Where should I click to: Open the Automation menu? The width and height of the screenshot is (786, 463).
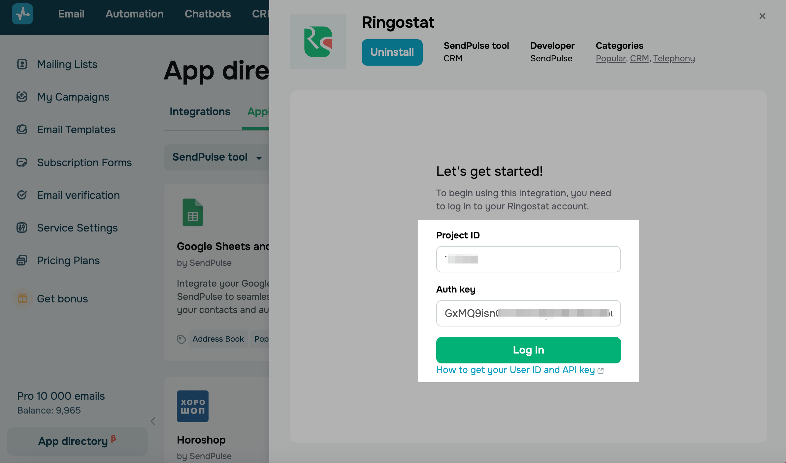134,14
